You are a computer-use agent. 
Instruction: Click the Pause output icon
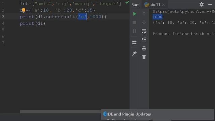[134, 31]
